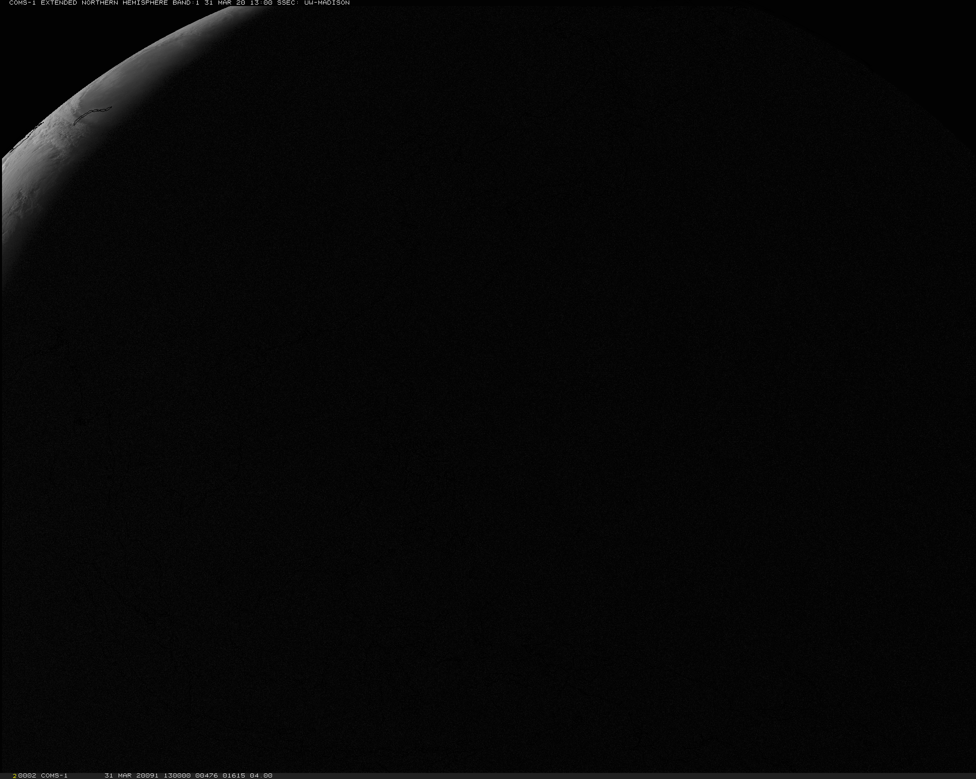
Task: Click the 'EXTENDED NORTHERN HEMISPHERE' header text
Action: [104, 3]
